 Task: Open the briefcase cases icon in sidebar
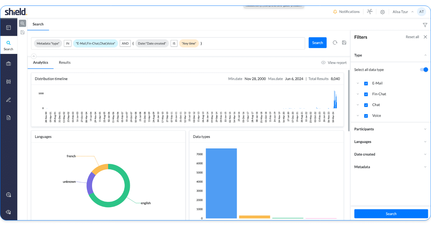(x=9, y=64)
